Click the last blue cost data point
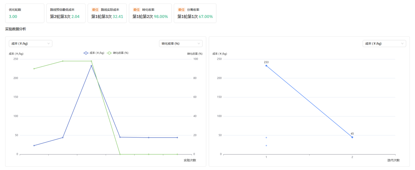 (177, 138)
